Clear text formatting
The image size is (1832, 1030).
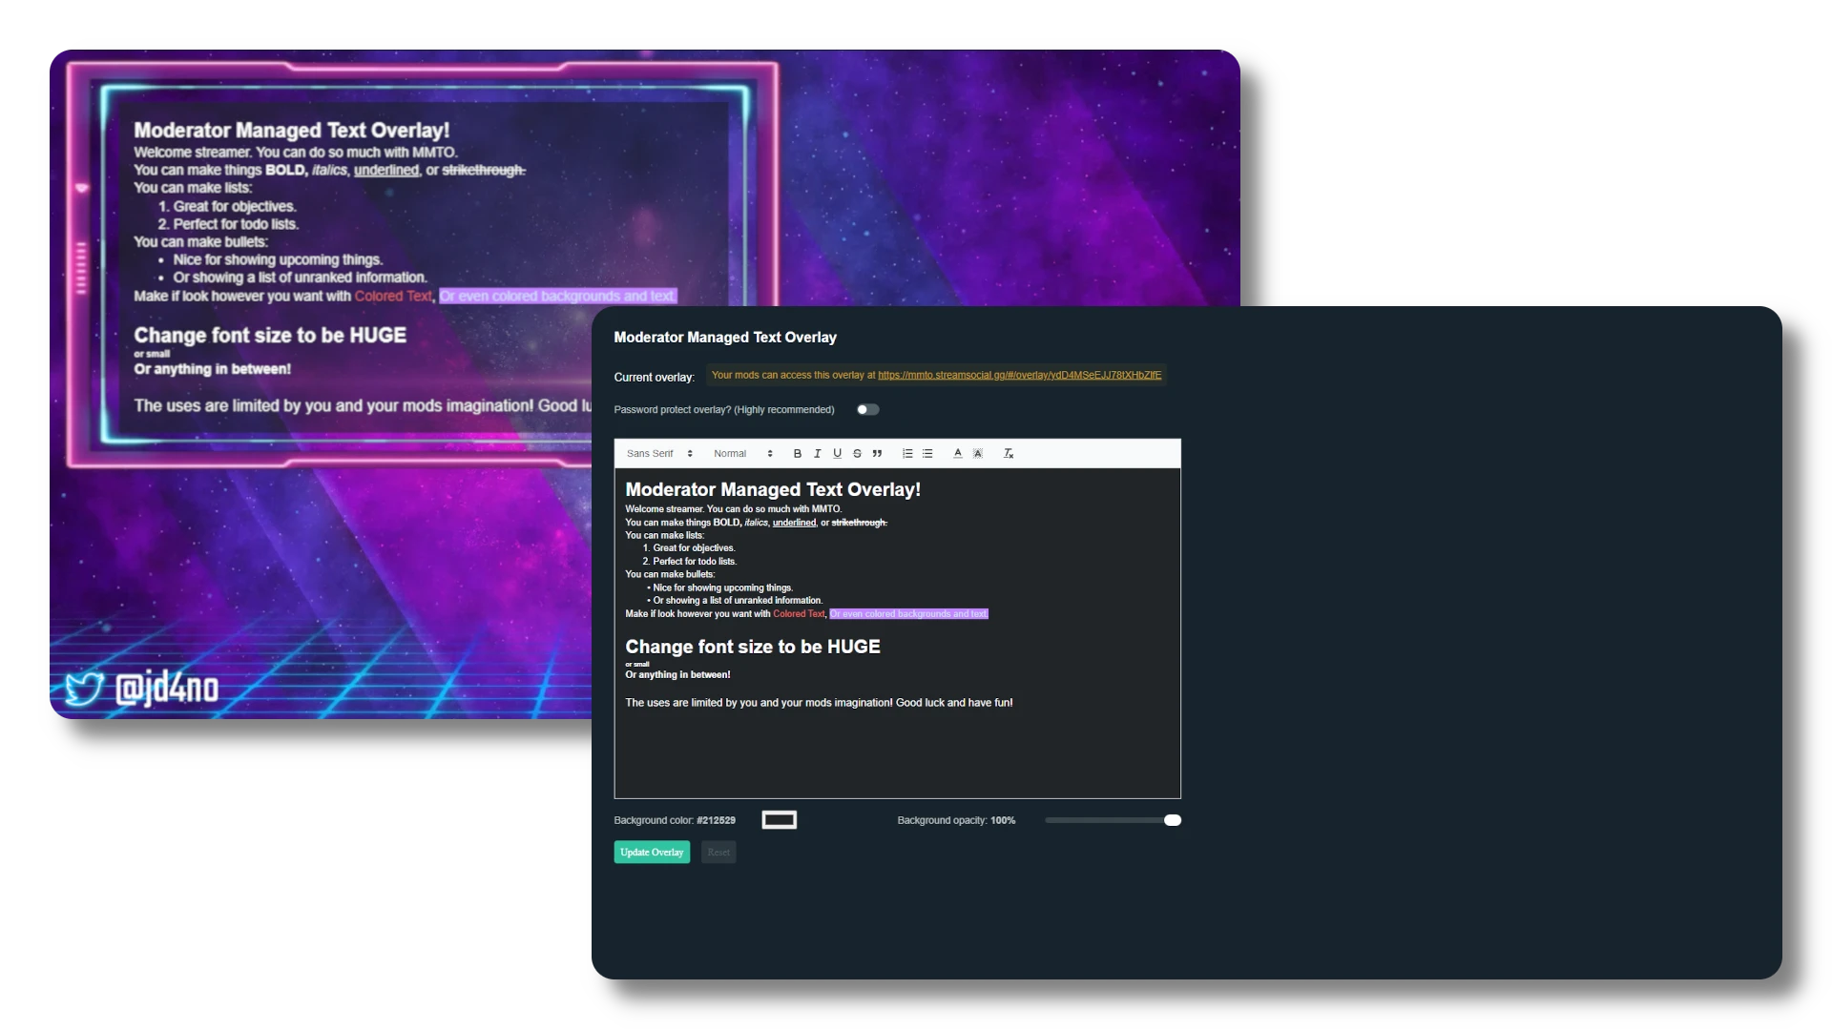[1009, 454]
